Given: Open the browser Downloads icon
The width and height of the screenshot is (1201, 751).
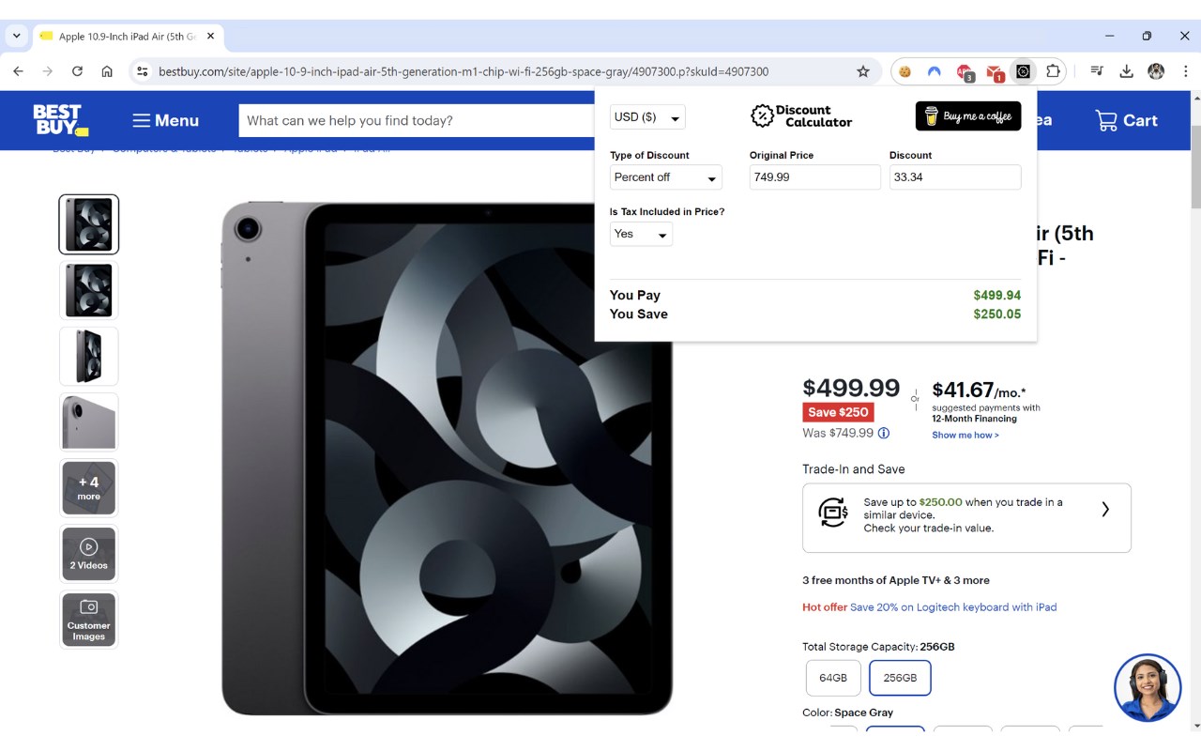Looking at the screenshot, I should 1127,71.
